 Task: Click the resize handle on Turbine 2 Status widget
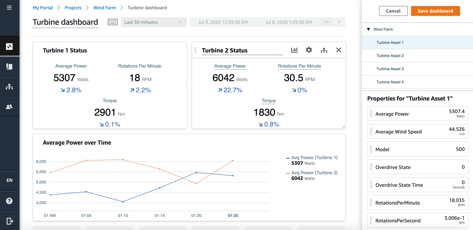(x=343, y=126)
